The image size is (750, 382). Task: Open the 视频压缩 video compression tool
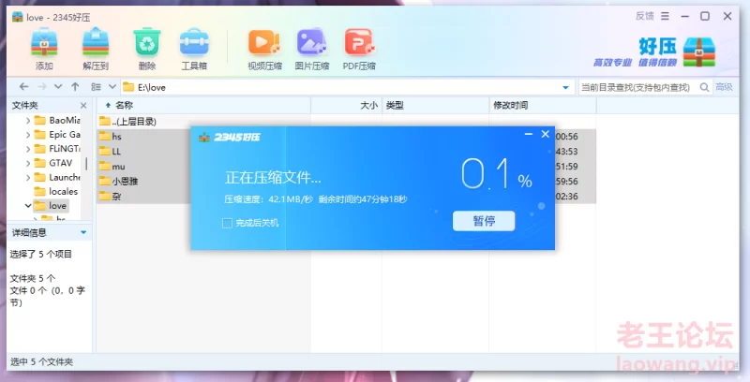coord(264,49)
